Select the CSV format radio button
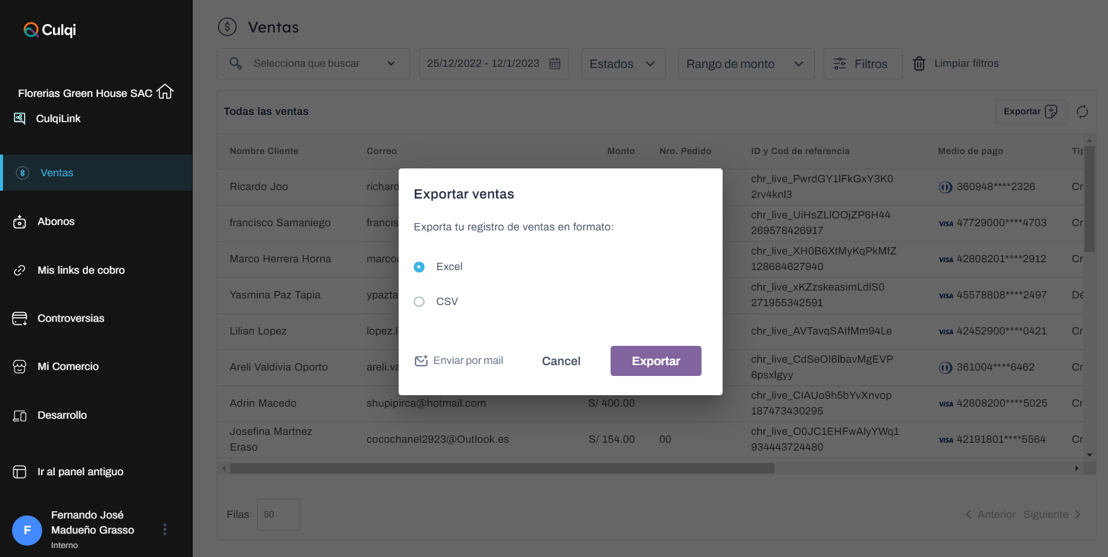Viewport: 1108px width, 557px height. 419,302
